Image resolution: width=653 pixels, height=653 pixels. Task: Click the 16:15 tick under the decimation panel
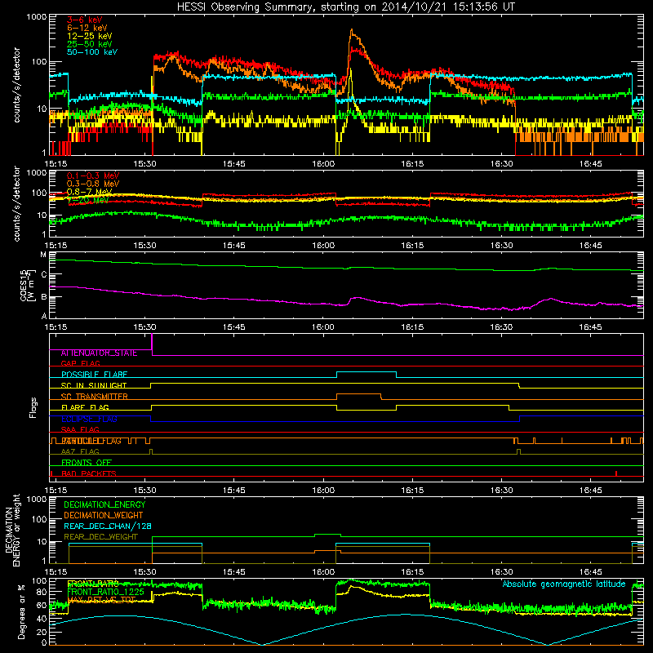[412, 572]
